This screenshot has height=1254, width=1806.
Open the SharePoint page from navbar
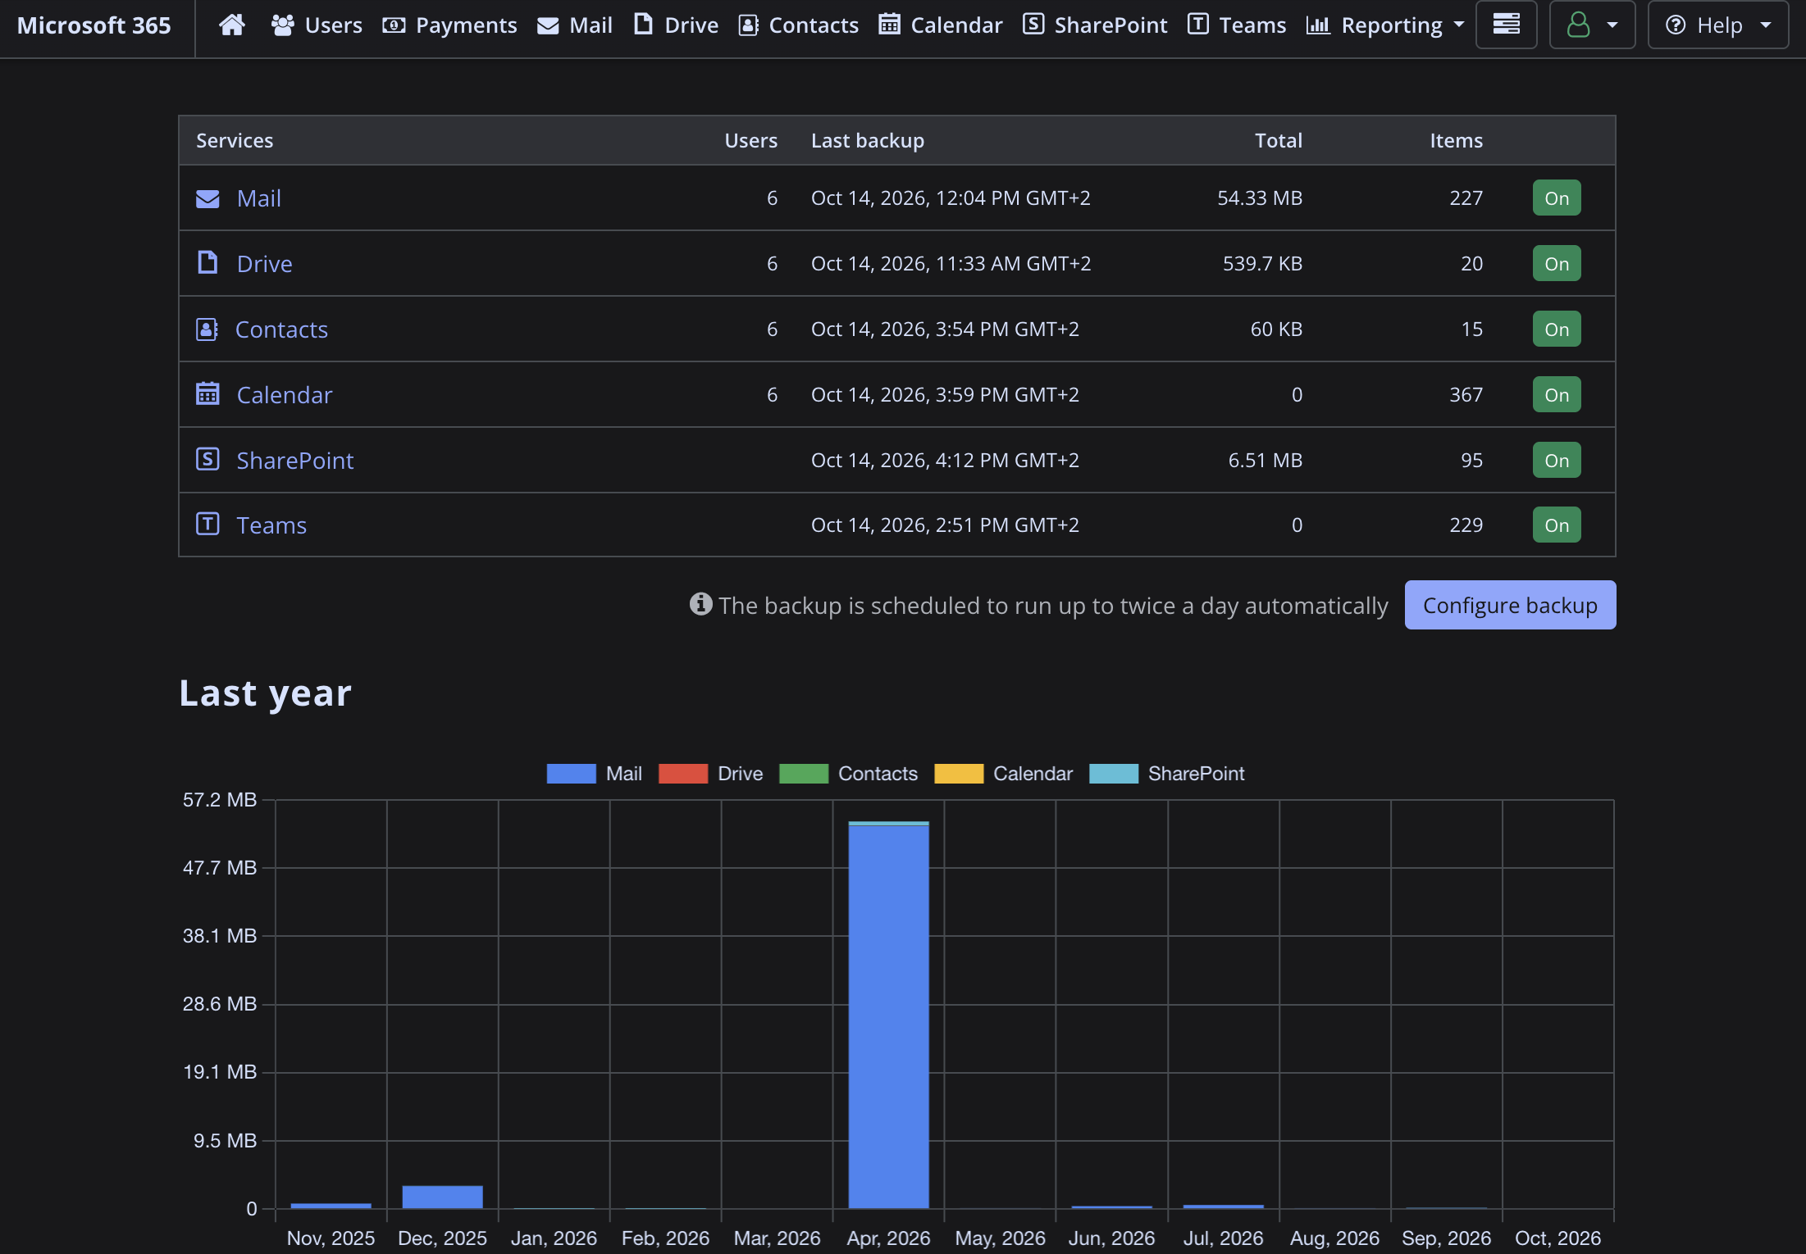[1095, 25]
